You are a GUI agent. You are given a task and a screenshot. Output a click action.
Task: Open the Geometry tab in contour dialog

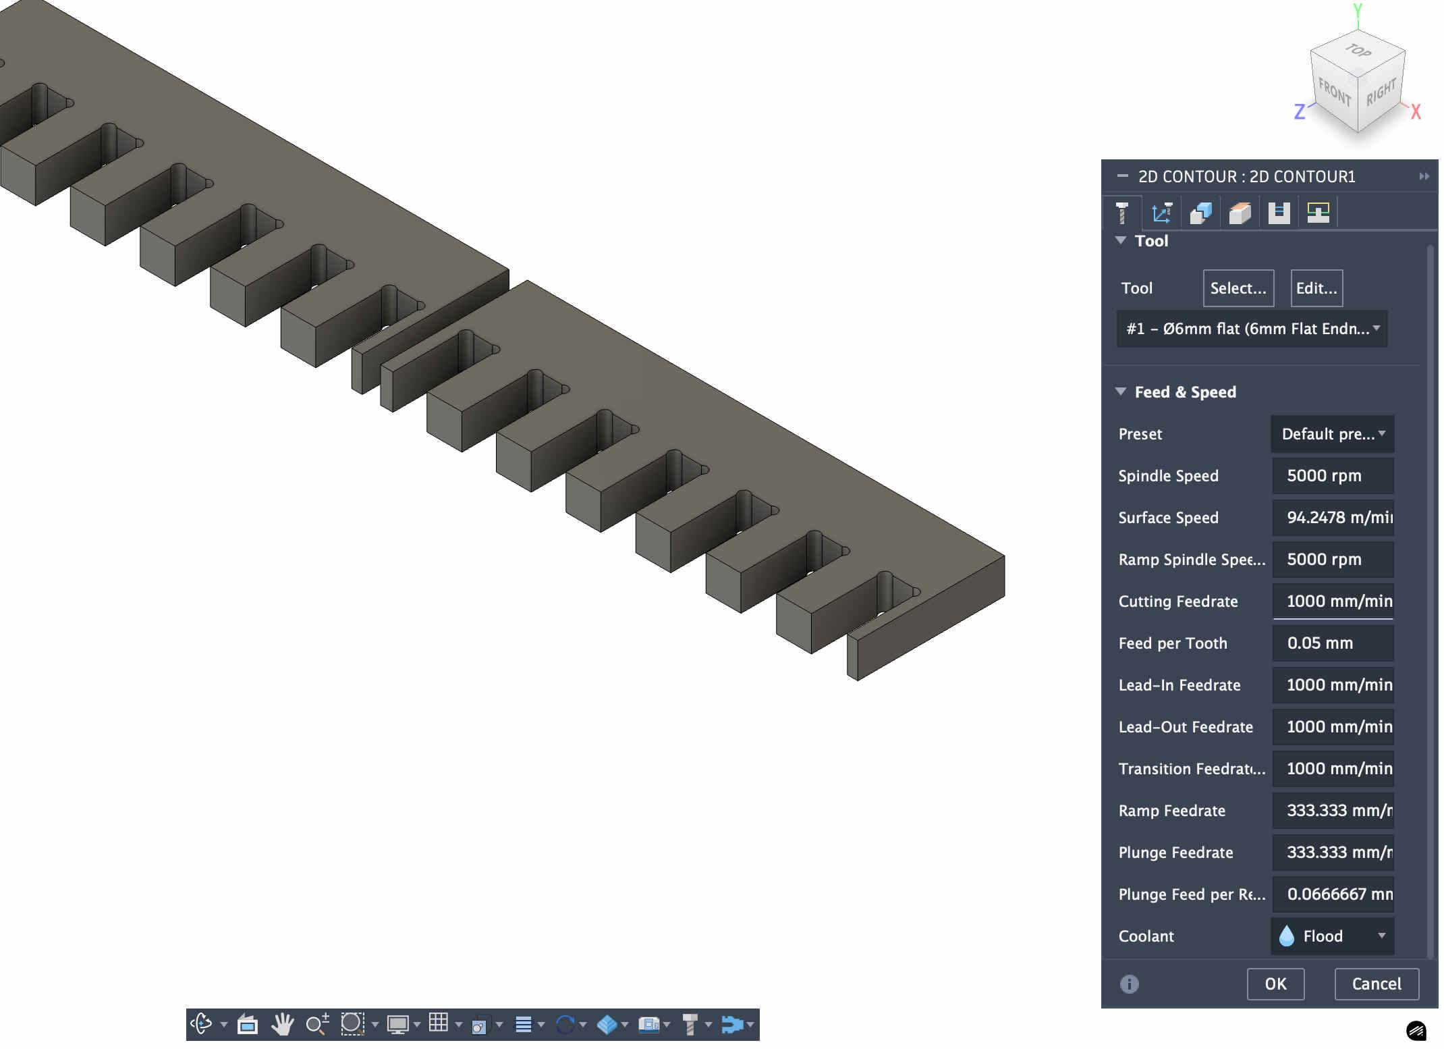point(1200,213)
